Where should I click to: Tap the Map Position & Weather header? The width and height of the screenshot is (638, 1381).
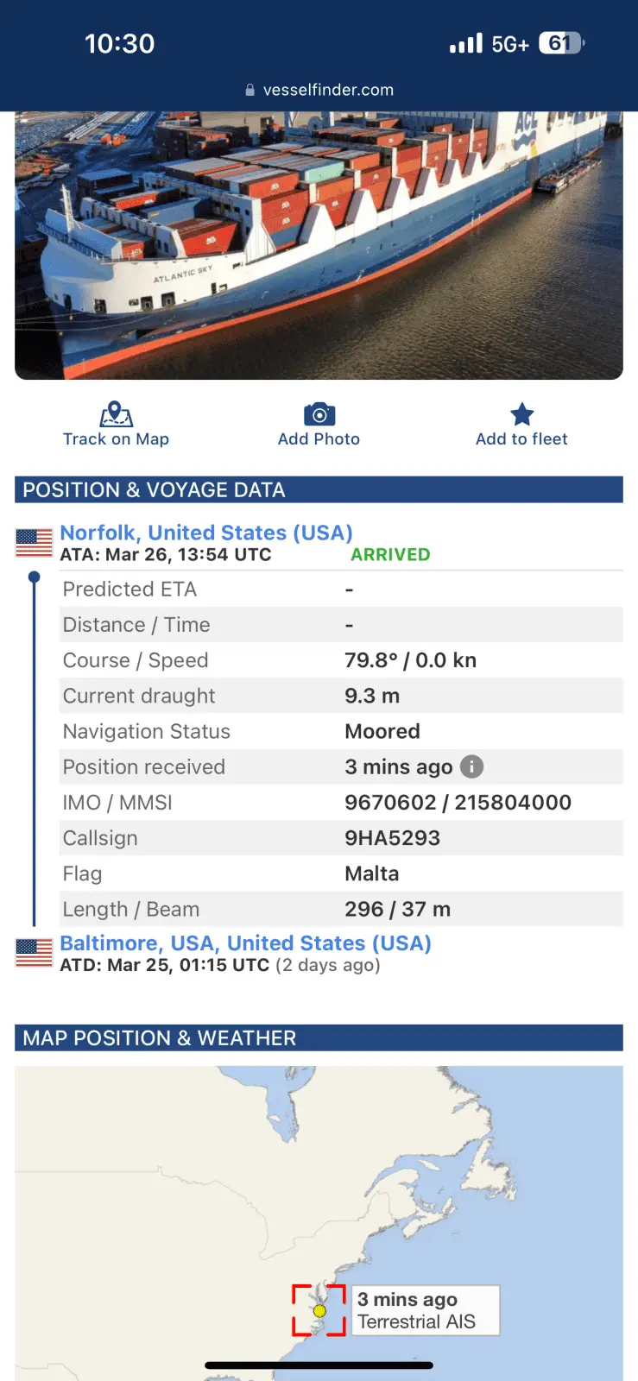[x=319, y=1038]
